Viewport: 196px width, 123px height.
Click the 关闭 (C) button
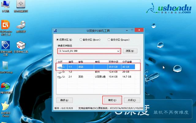tap(132, 100)
